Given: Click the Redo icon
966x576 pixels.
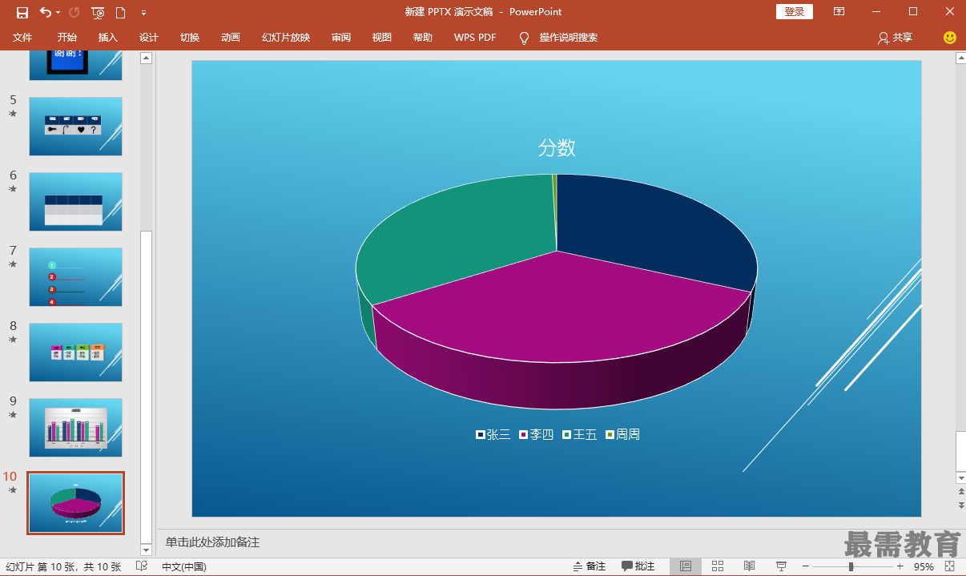Looking at the screenshot, I should (74, 12).
